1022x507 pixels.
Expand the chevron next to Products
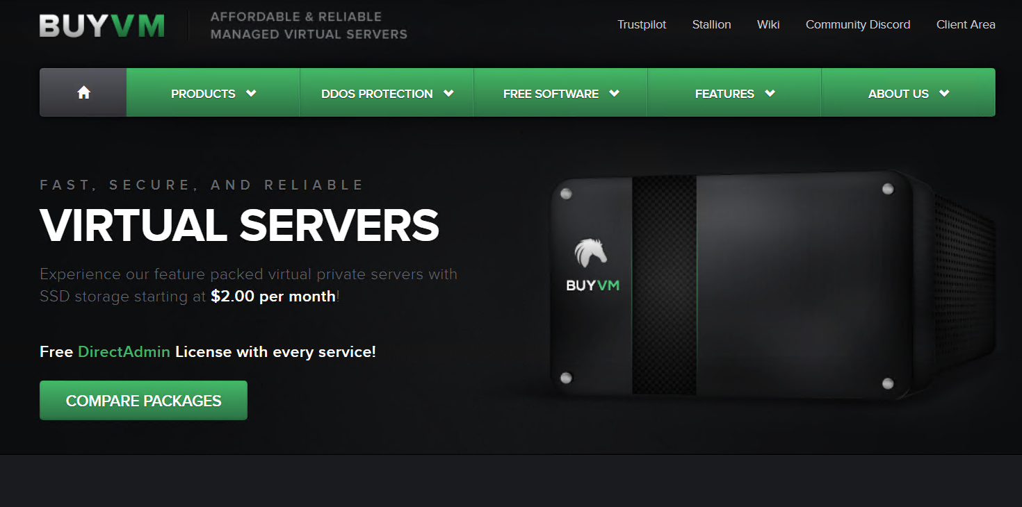[x=251, y=93]
